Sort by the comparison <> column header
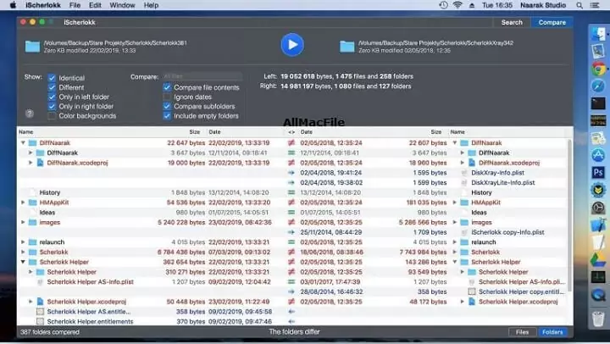 pyautogui.click(x=291, y=132)
